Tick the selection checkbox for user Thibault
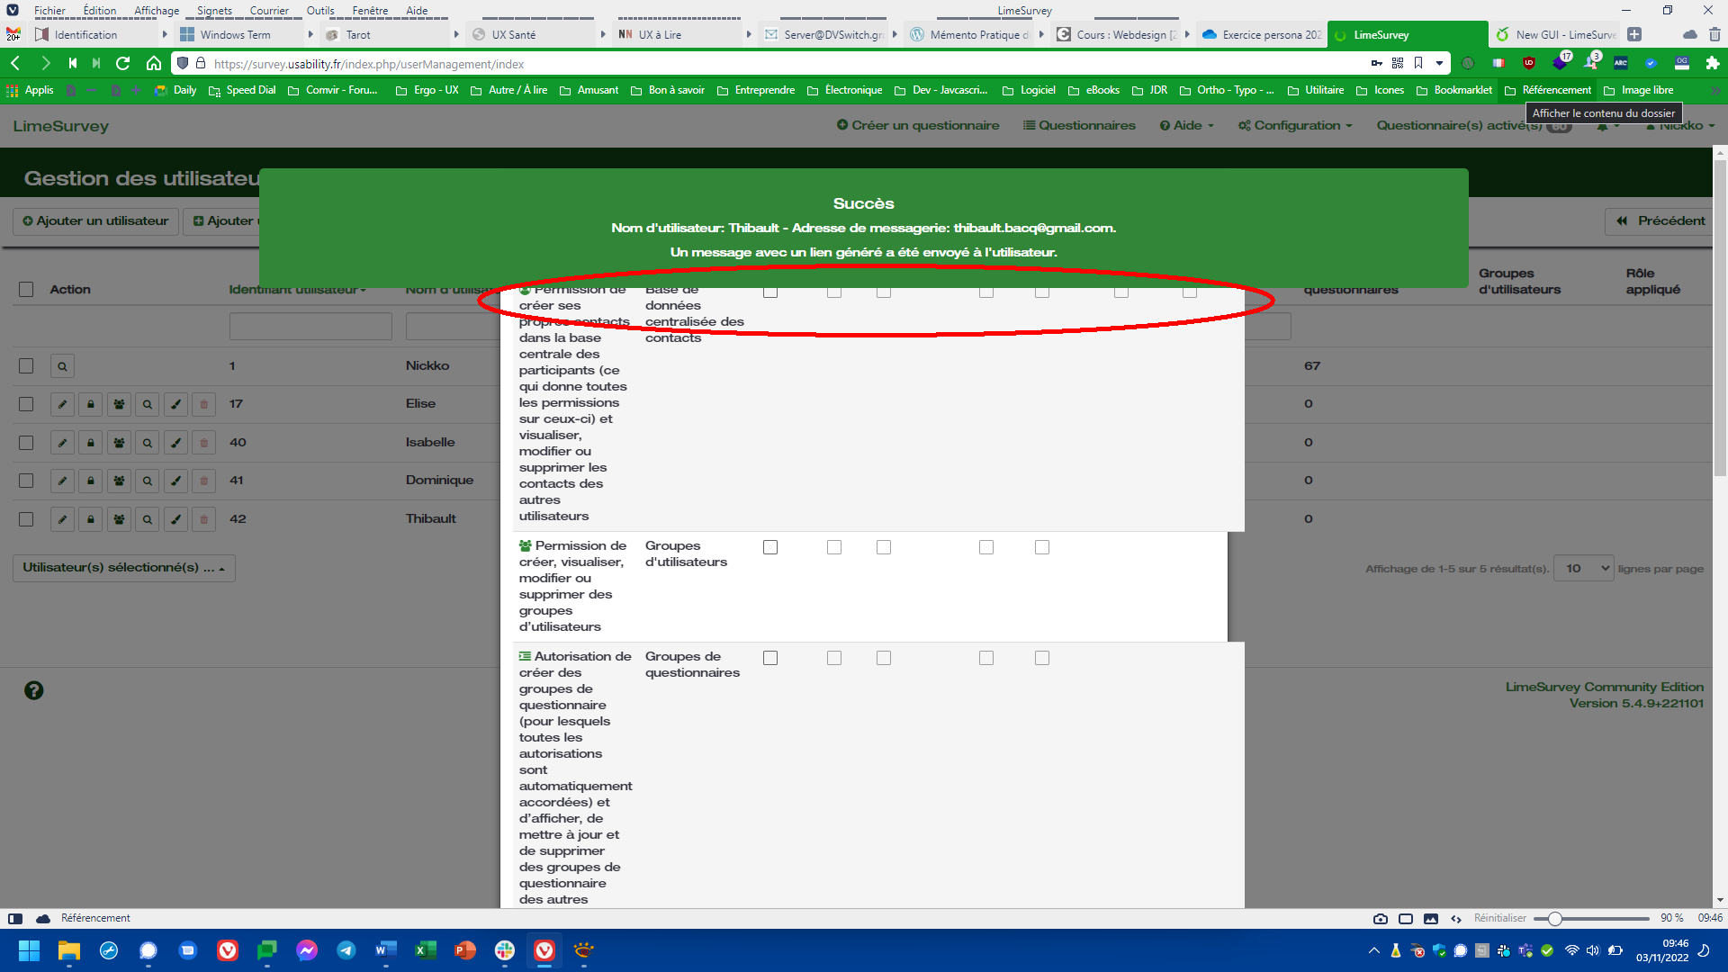Image resolution: width=1728 pixels, height=972 pixels. 26,519
